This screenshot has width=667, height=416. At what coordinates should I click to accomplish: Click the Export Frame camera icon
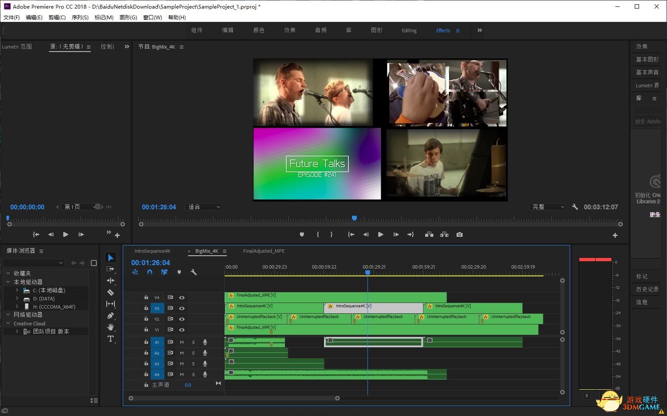pos(460,235)
